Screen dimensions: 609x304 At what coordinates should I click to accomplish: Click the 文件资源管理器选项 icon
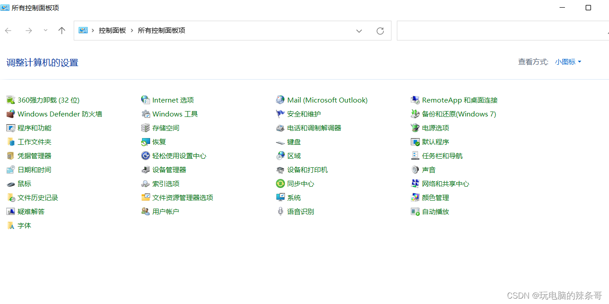[x=146, y=197]
